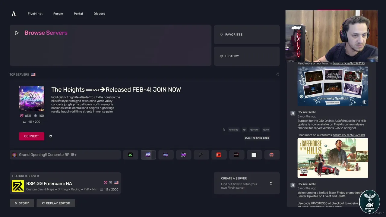
Task: Open forum link forum.cfx.re/t/5371288
Action: point(349,135)
